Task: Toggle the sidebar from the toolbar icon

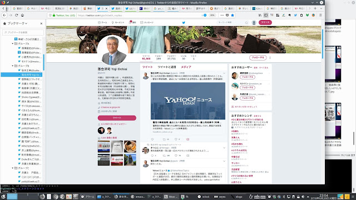Action: [266, 15]
